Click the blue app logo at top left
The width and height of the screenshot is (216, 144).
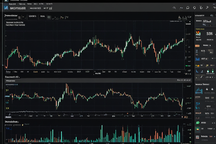pyautogui.click(x=6, y=8)
